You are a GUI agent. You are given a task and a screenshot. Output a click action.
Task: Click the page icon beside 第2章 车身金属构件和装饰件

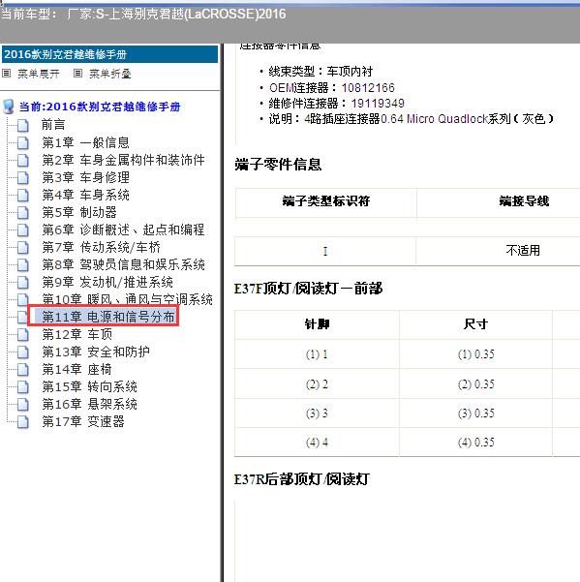click(x=23, y=160)
